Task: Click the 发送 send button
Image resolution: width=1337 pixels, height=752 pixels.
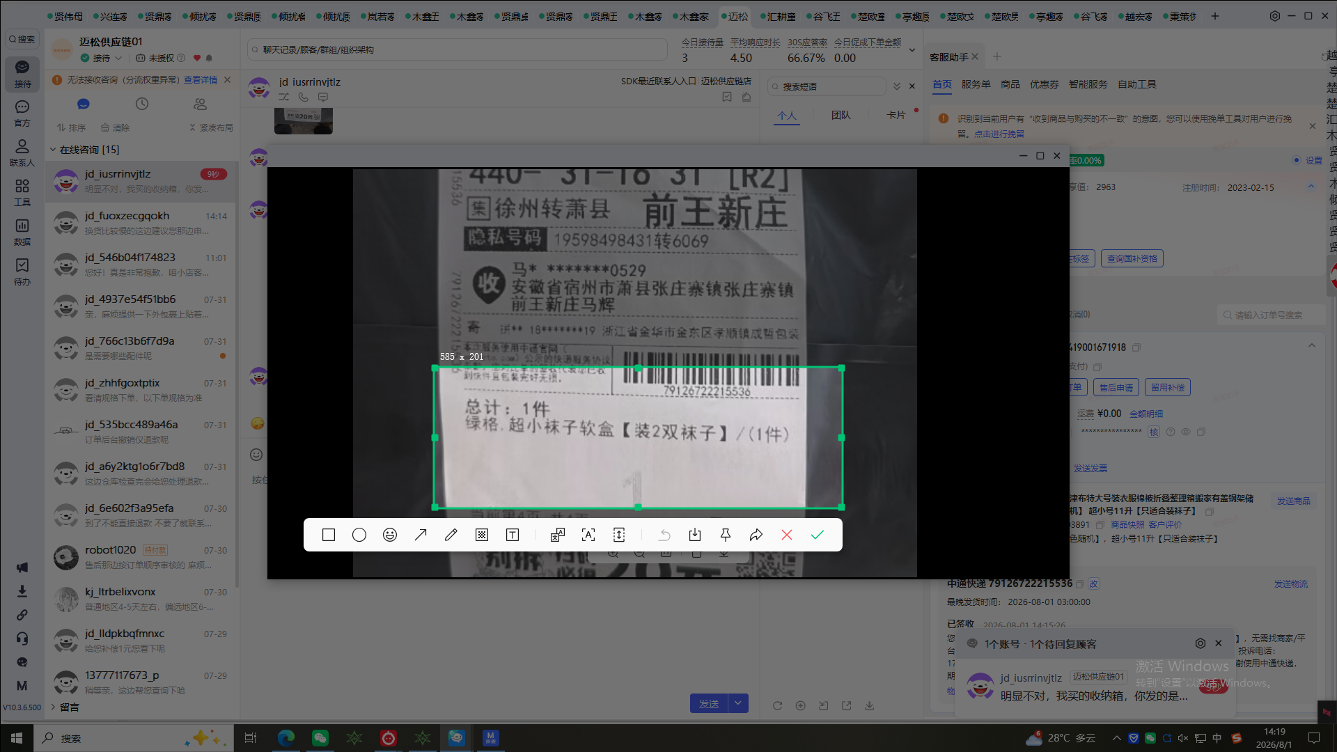Action: click(709, 704)
